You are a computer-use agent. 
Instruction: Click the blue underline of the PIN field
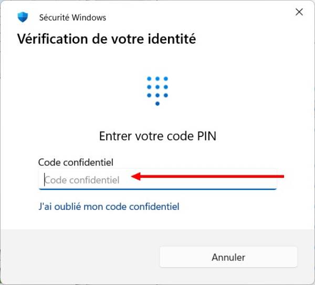coord(157,188)
